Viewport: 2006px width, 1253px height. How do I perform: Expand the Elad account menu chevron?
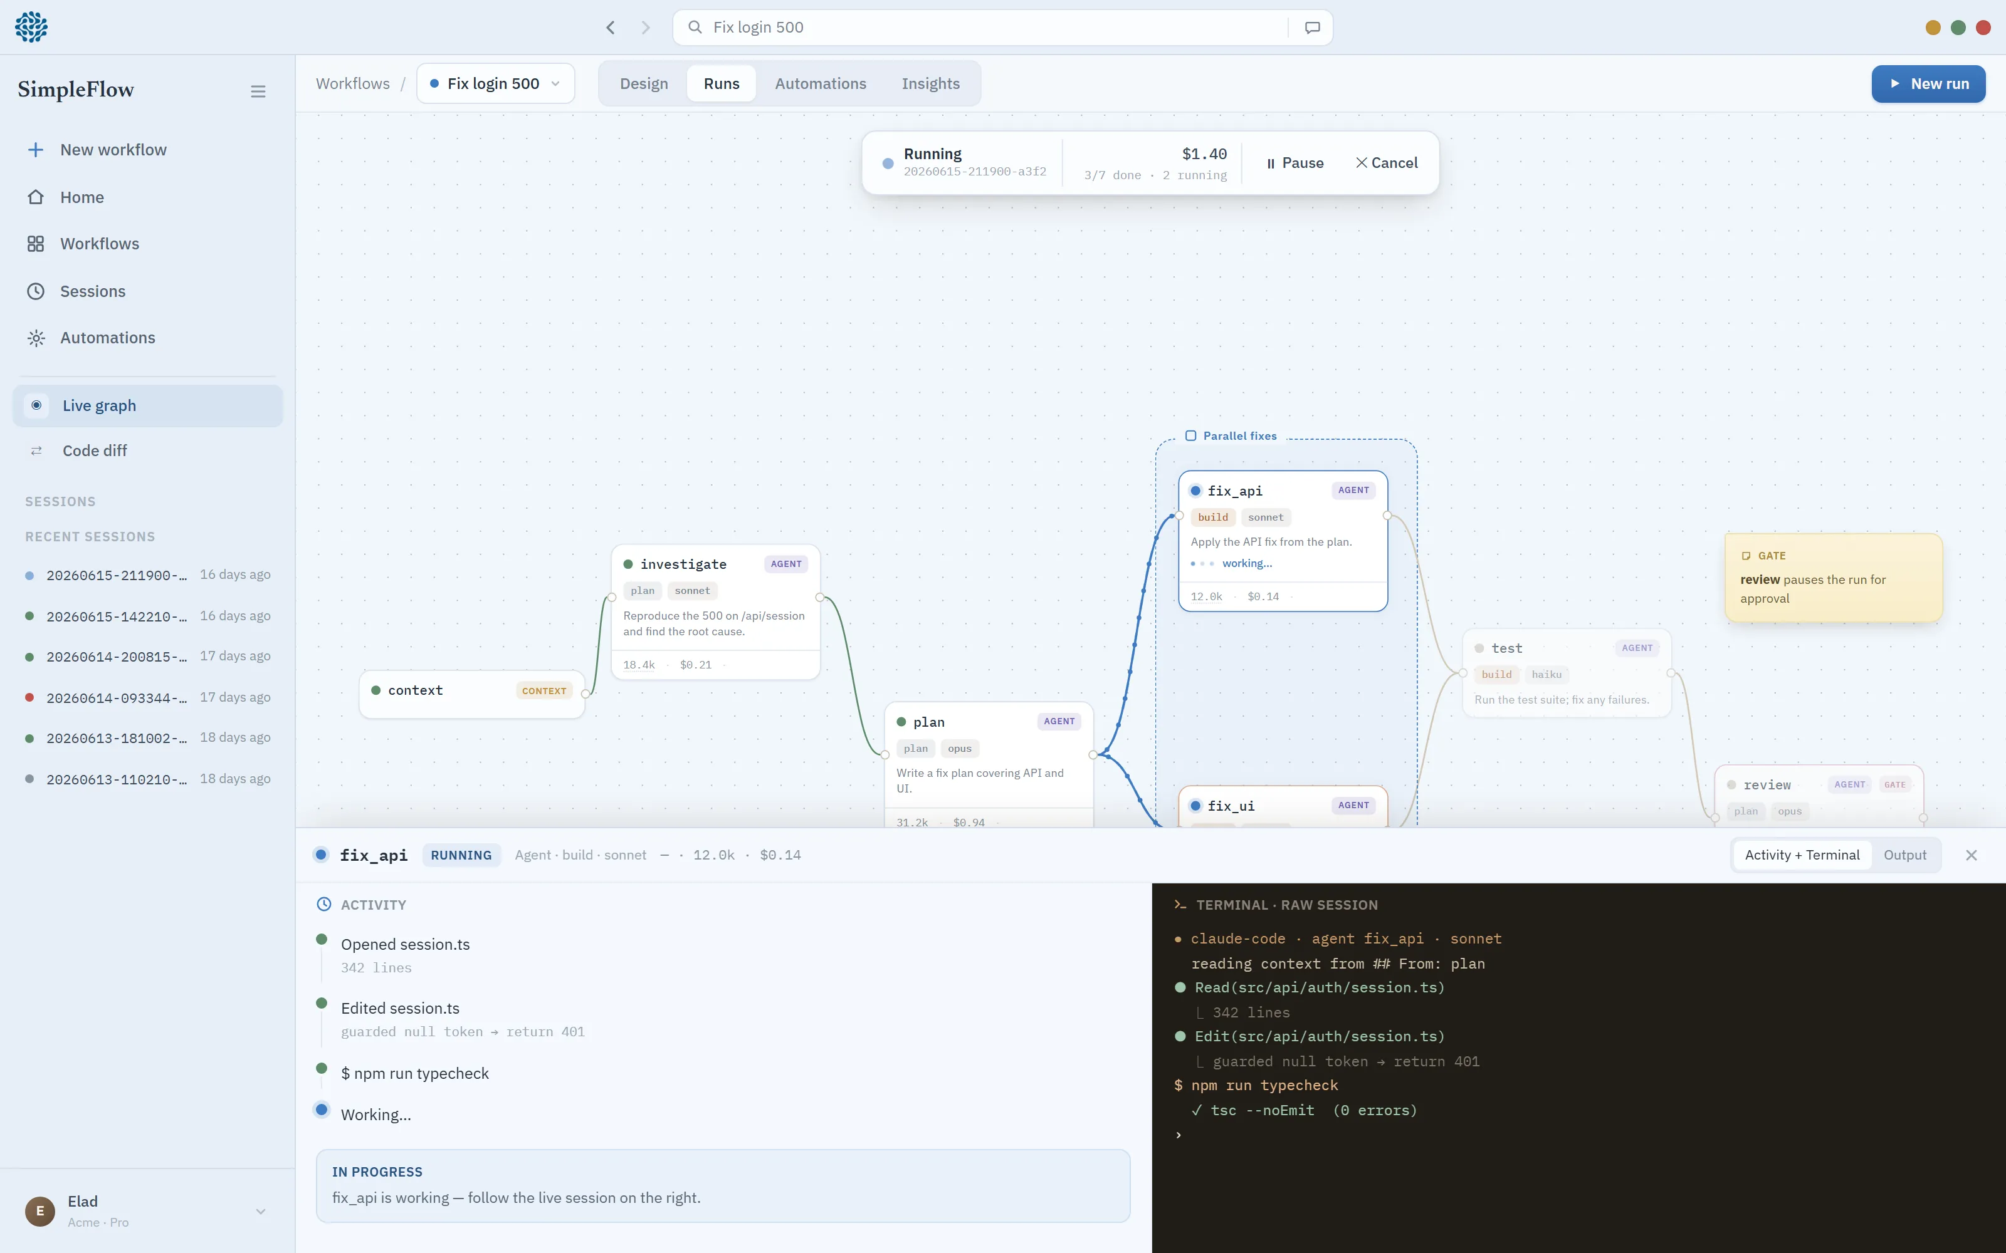260,1211
